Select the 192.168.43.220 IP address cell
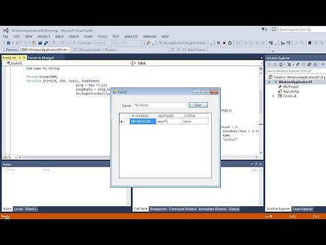The width and height of the screenshot is (326, 245). pyautogui.click(x=143, y=121)
